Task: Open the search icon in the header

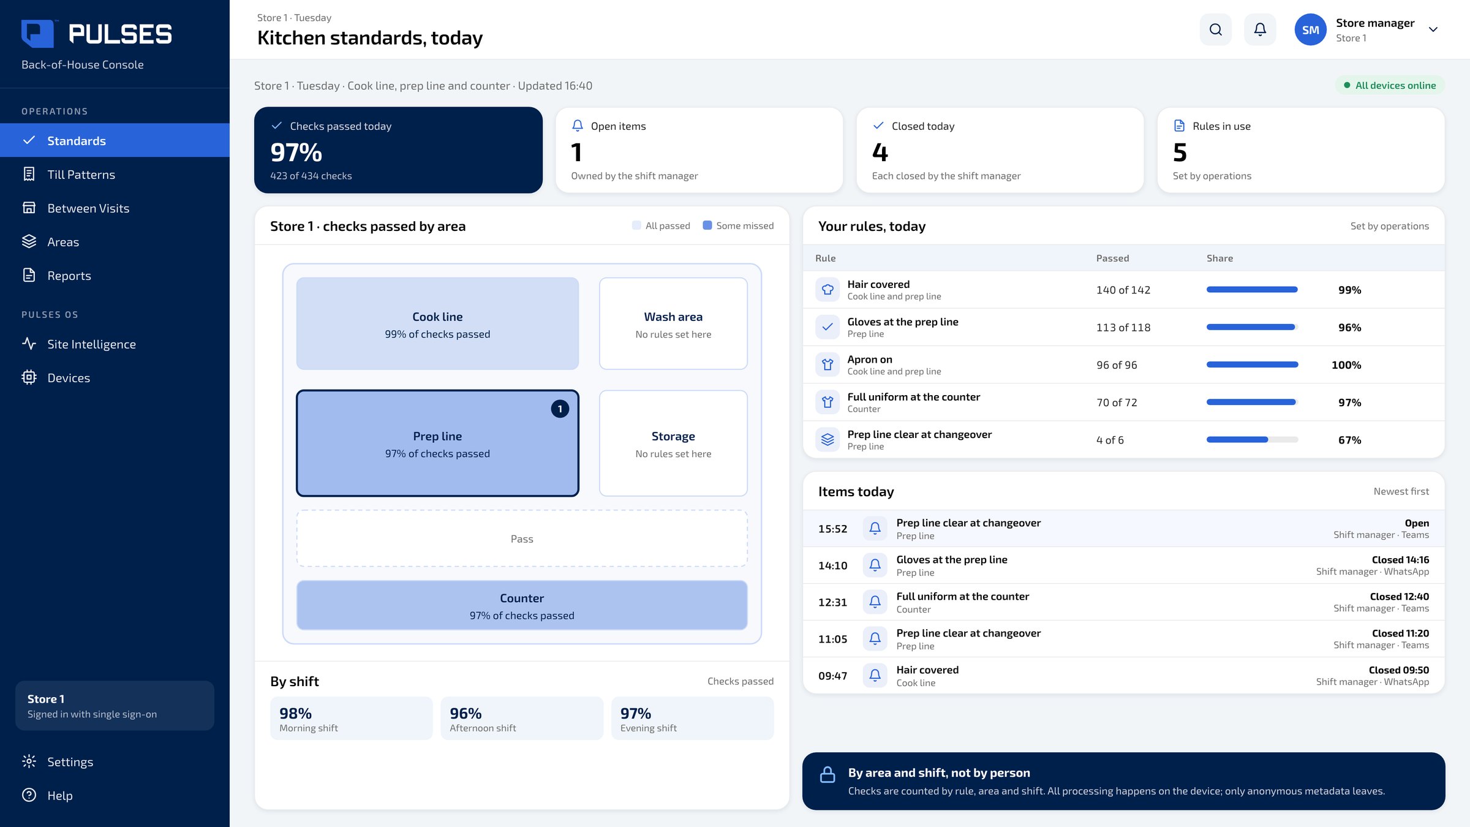Action: click(x=1215, y=29)
